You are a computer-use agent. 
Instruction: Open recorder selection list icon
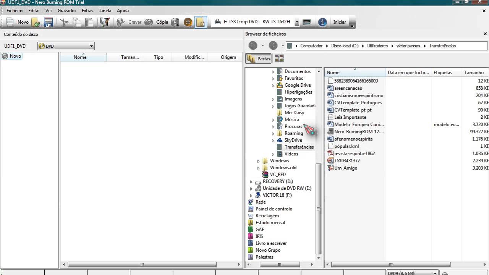[307, 22]
